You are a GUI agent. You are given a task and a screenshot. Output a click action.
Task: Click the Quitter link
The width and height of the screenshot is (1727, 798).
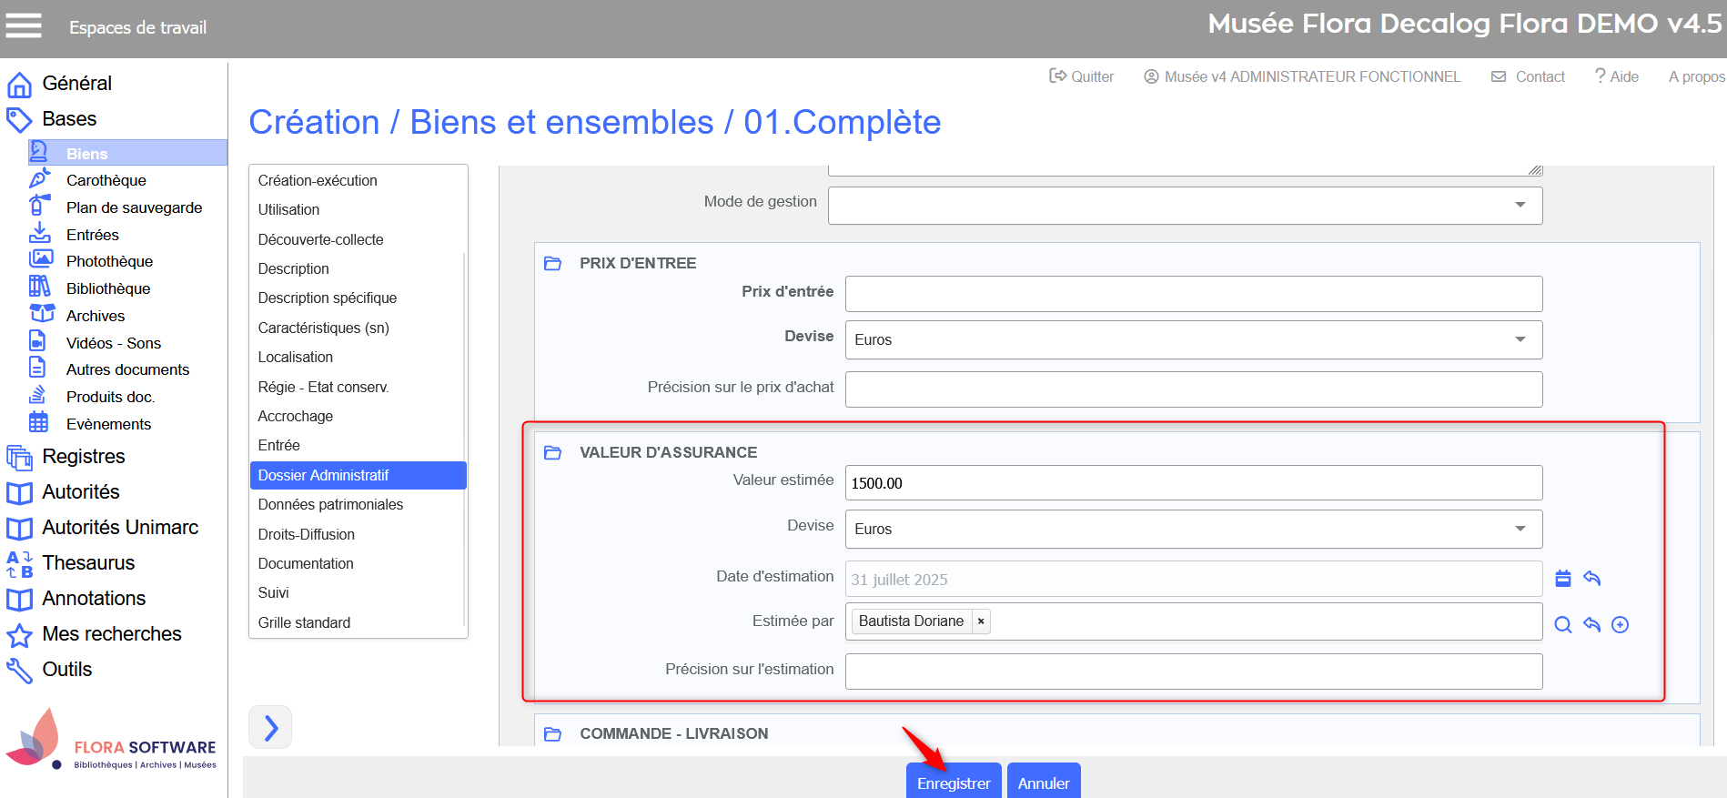pyautogui.click(x=1081, y=76)
